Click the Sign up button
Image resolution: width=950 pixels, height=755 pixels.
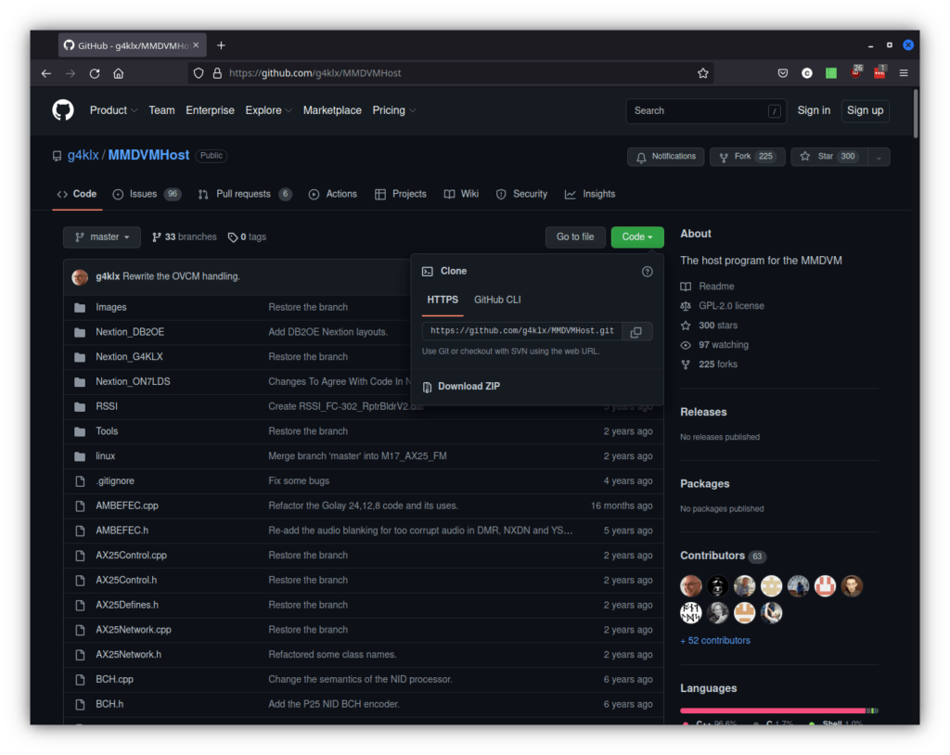click(x=865, y=111)
